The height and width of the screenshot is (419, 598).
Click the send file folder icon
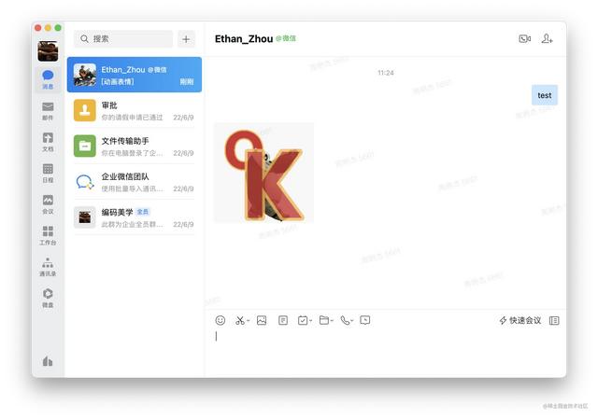pos(324,320)
